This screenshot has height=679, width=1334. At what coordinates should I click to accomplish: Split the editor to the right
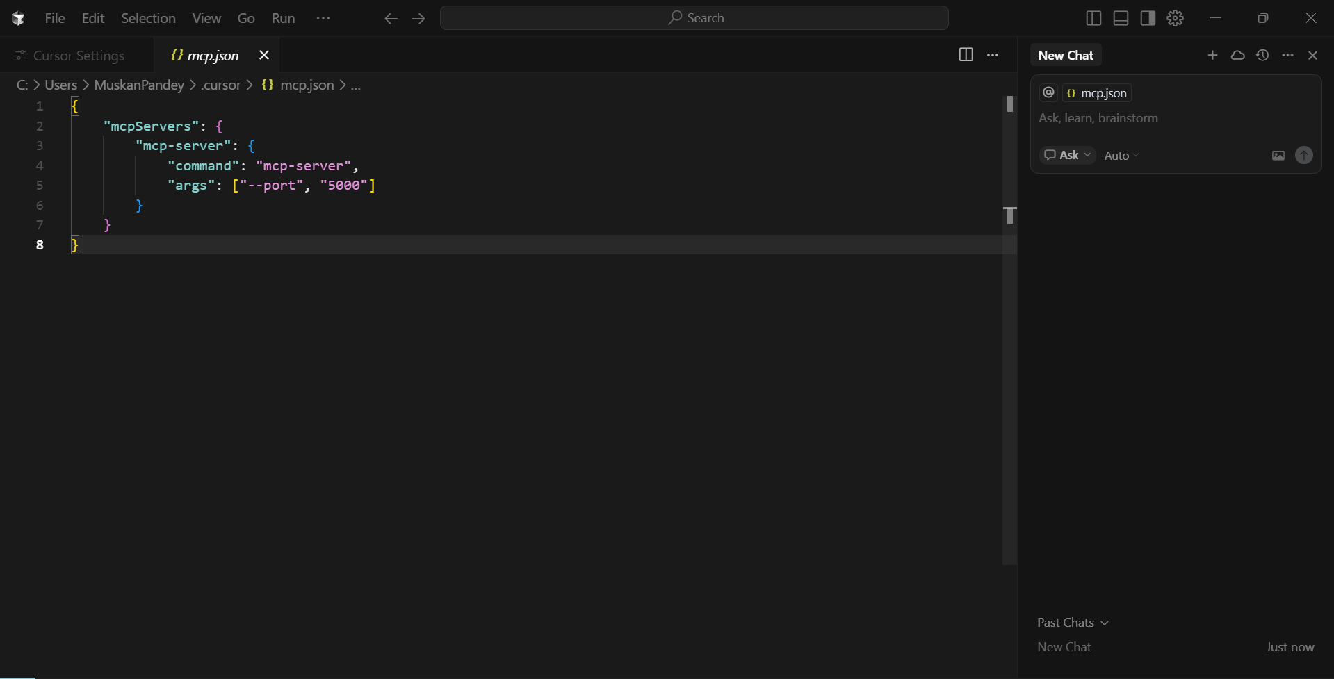pos(966,55)
